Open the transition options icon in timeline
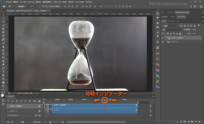Viewport: 204px width, 124px height. (x=39, y=101)
